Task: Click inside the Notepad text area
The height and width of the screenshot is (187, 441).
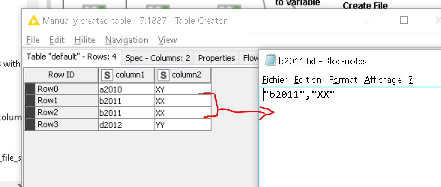Action: 350,137
